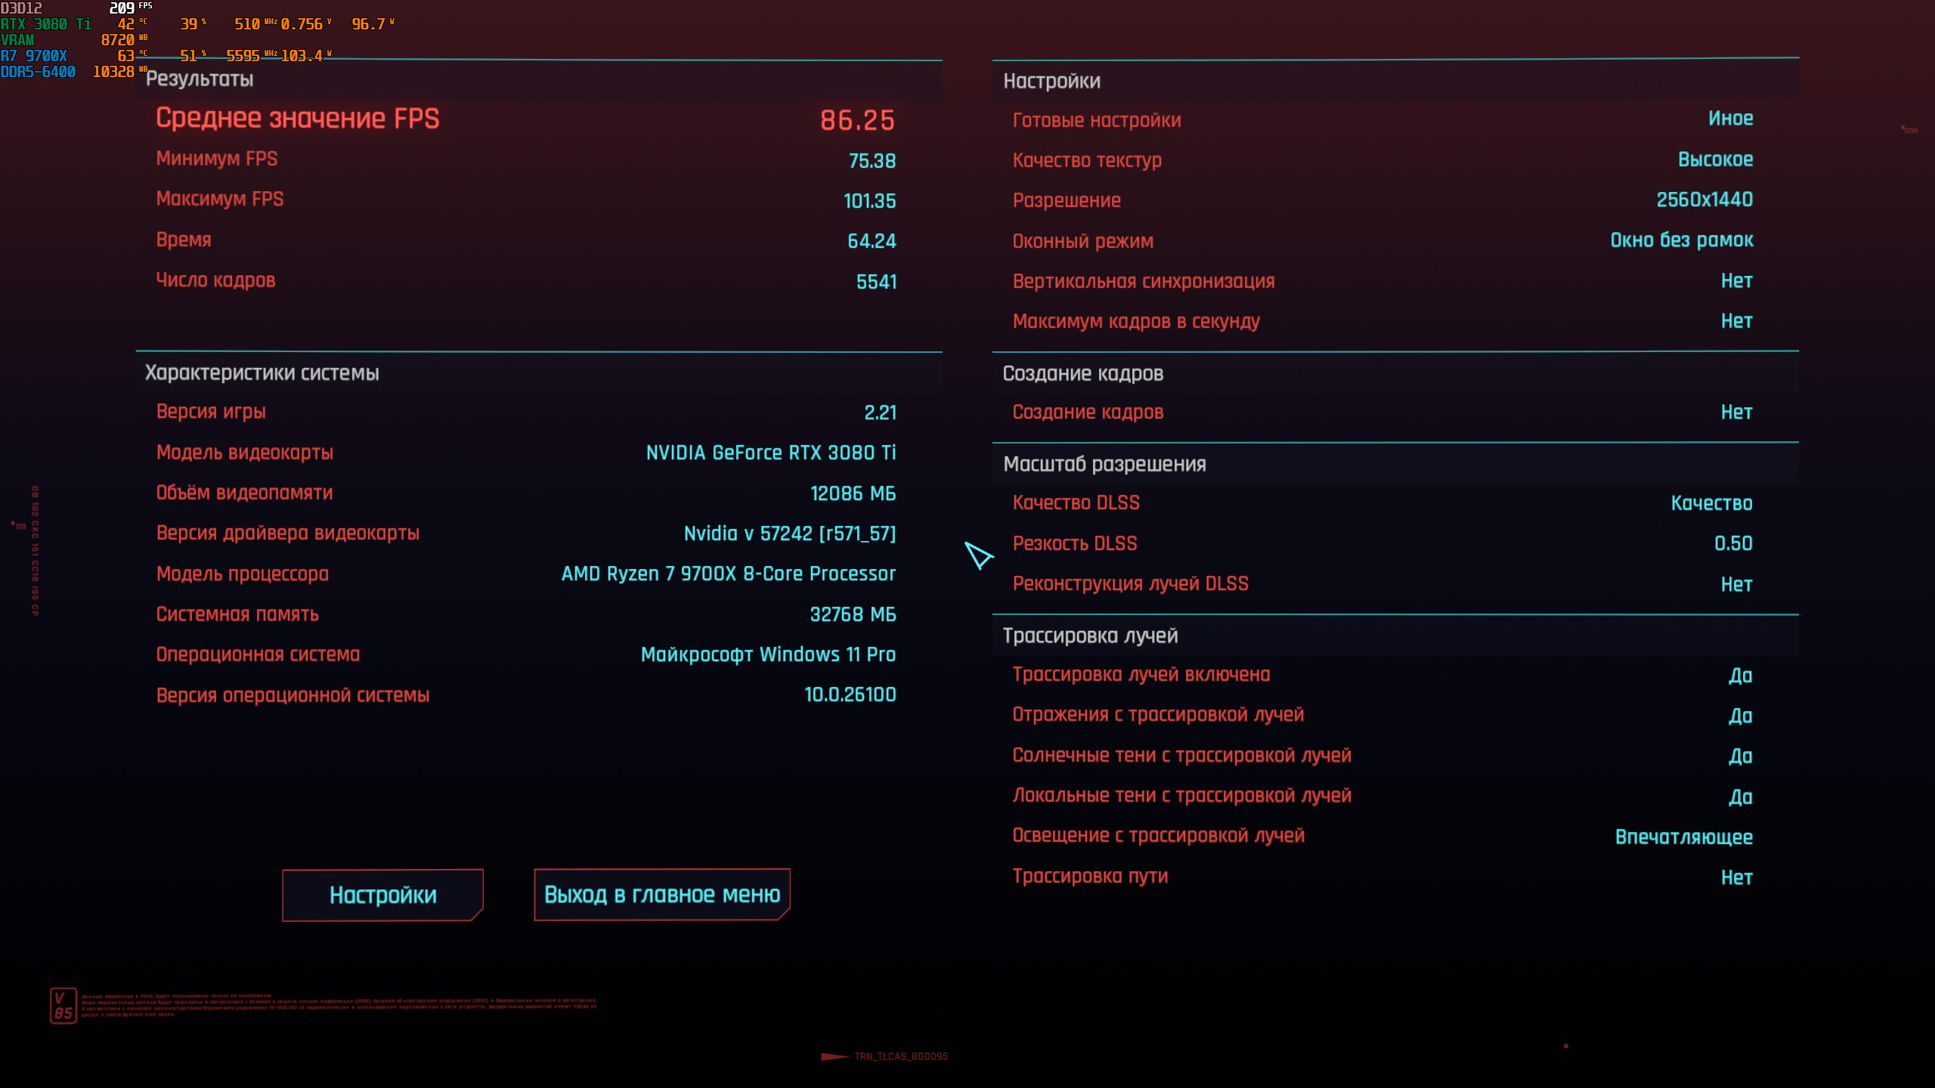Click the Результаты section header

click(x=200, y=79)
